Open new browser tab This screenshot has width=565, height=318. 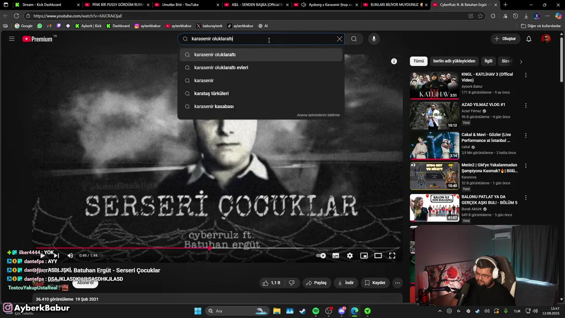(x=505, y=5)
